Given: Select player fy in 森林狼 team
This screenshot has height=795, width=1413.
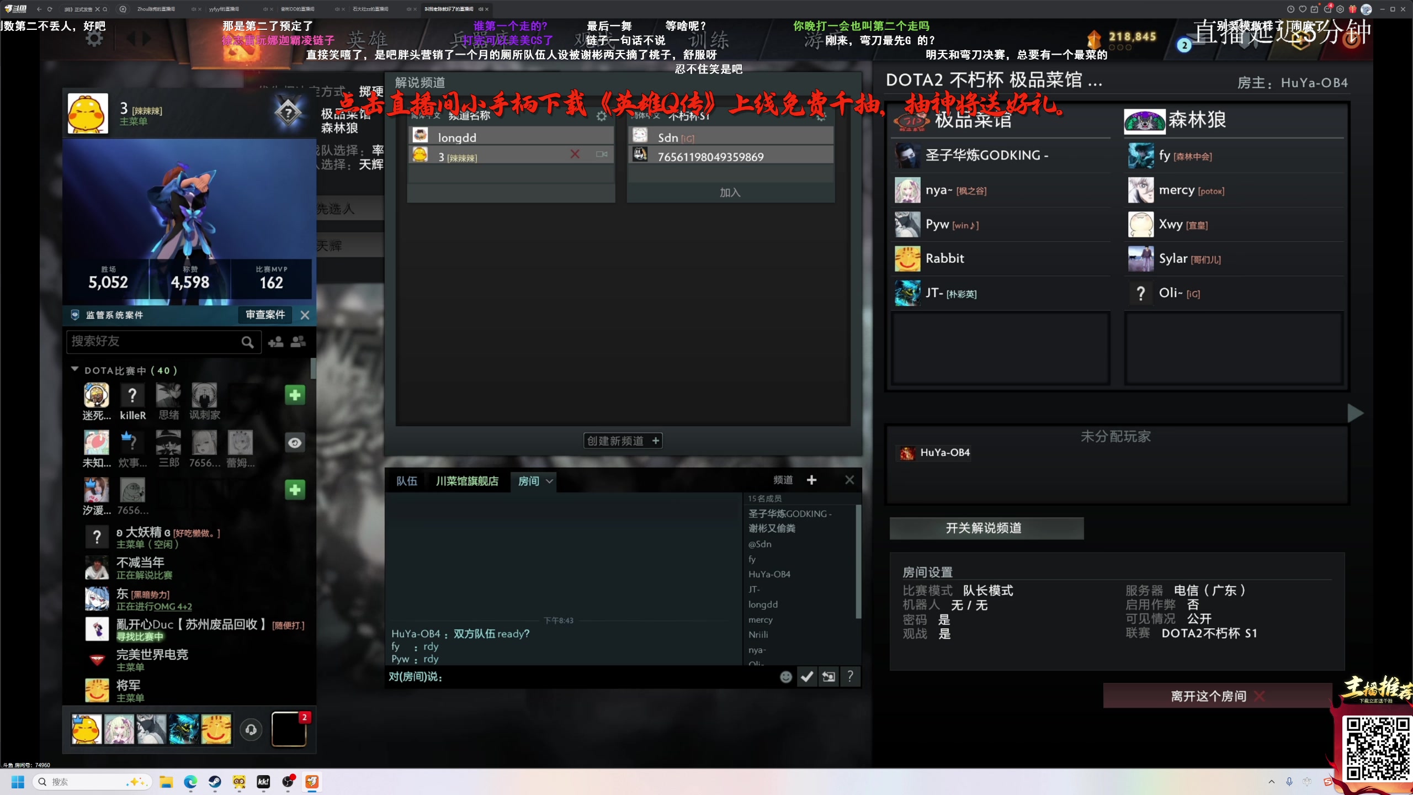Looking at the screenshot, I should (x=1235, y=156).
